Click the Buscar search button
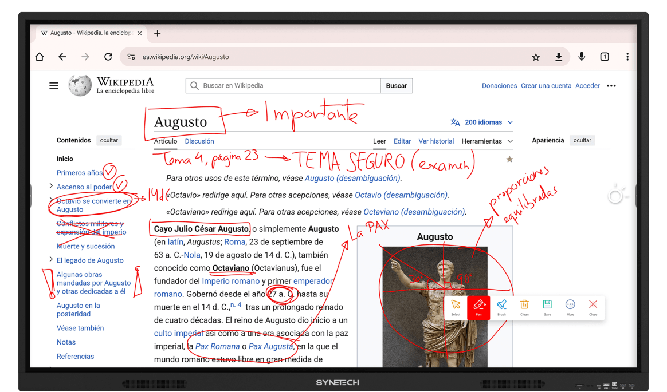This screenshot has width=667, height=392. [397, 86]
